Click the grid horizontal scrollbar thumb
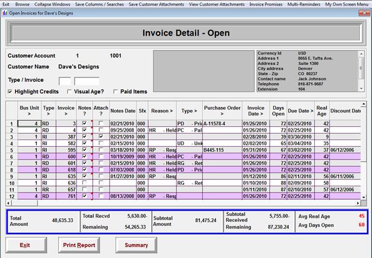The height and width of the screenshot is (258, 372). point(25,203)
